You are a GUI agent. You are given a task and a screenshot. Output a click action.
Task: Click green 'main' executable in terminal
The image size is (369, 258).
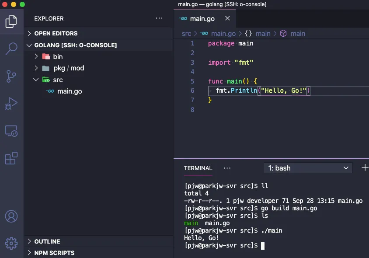point(191,223)
